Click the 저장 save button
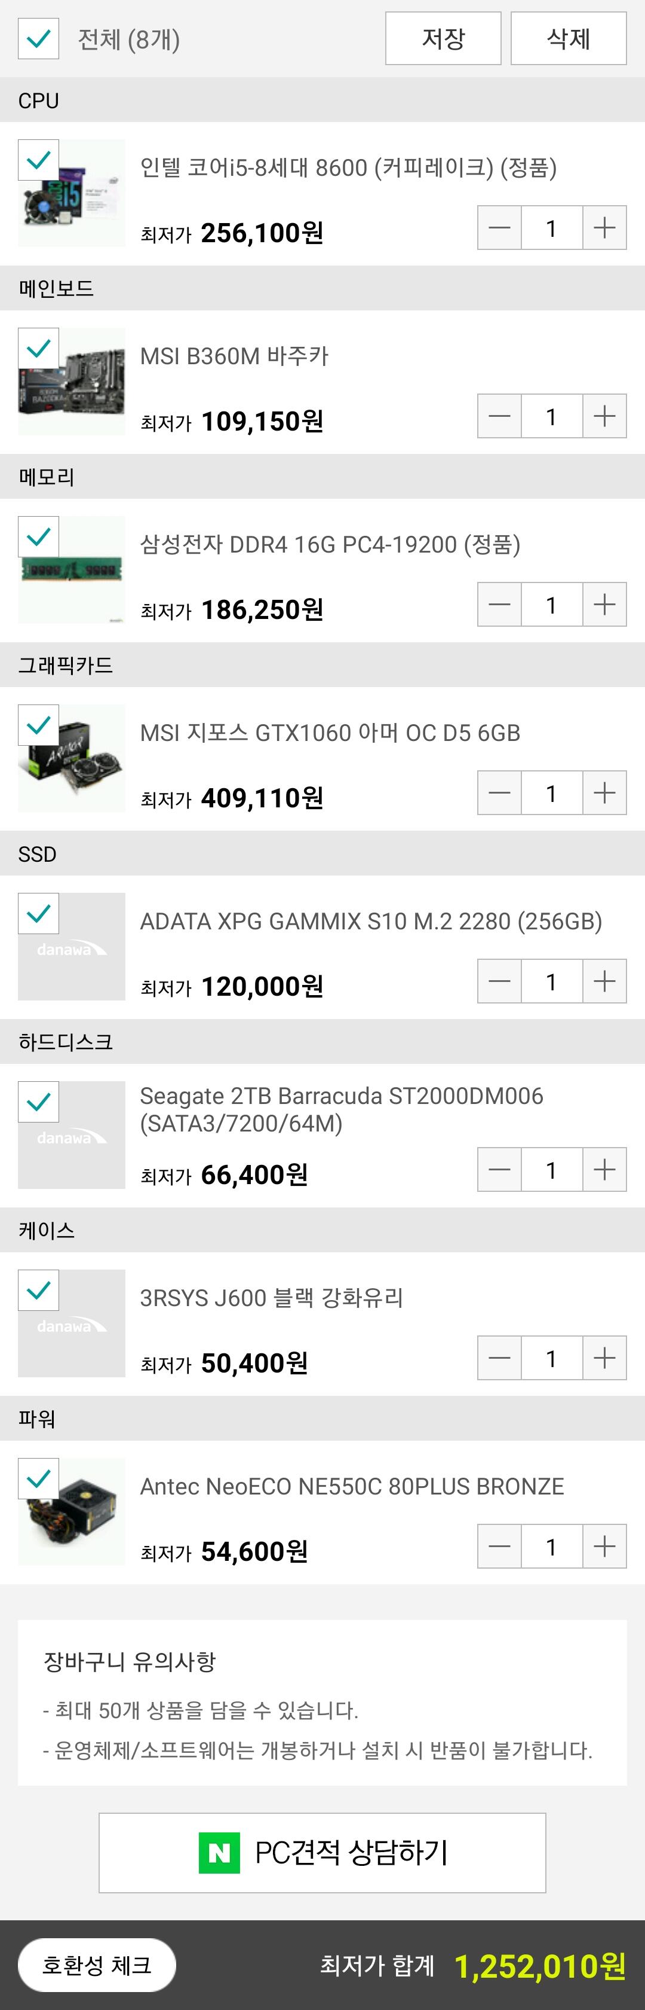 443,38
